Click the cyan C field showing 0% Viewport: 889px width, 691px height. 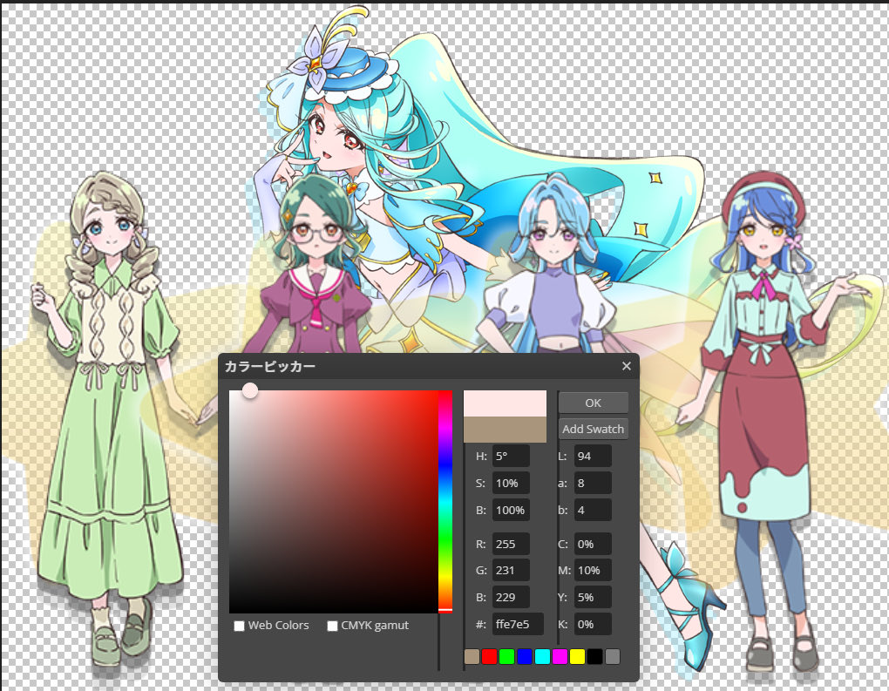(593, 545)
